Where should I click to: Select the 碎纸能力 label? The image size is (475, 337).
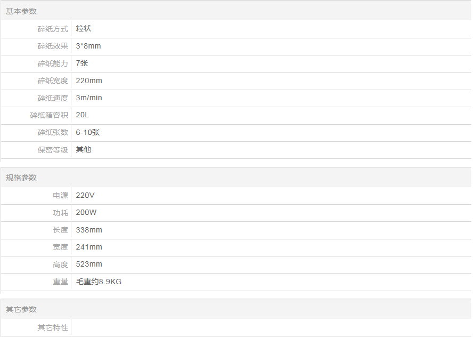point(53,63)
